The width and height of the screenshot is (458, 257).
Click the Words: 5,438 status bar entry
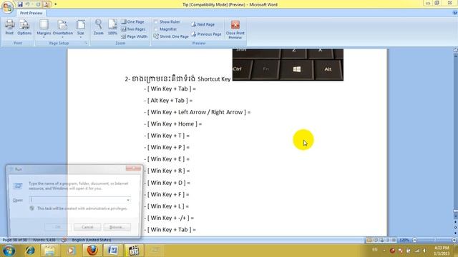(44, 240)
